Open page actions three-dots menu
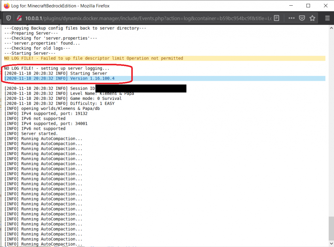The width and height of the screenshot is (334, 247). pos(291,18)
